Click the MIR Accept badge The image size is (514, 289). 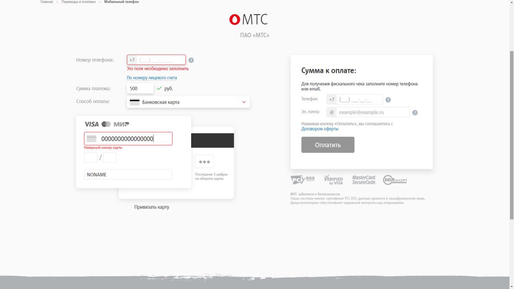(395, 180)
